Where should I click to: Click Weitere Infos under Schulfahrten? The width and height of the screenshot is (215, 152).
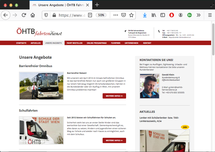(x=114, y=140)
